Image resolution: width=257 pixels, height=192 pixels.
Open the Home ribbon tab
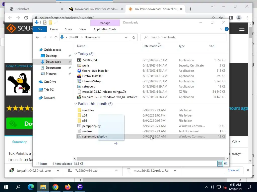point(54,29)
